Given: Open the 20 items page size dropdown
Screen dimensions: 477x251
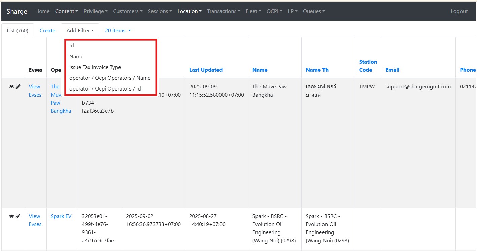Looking at the screenshot, I should tap(118, 31).
